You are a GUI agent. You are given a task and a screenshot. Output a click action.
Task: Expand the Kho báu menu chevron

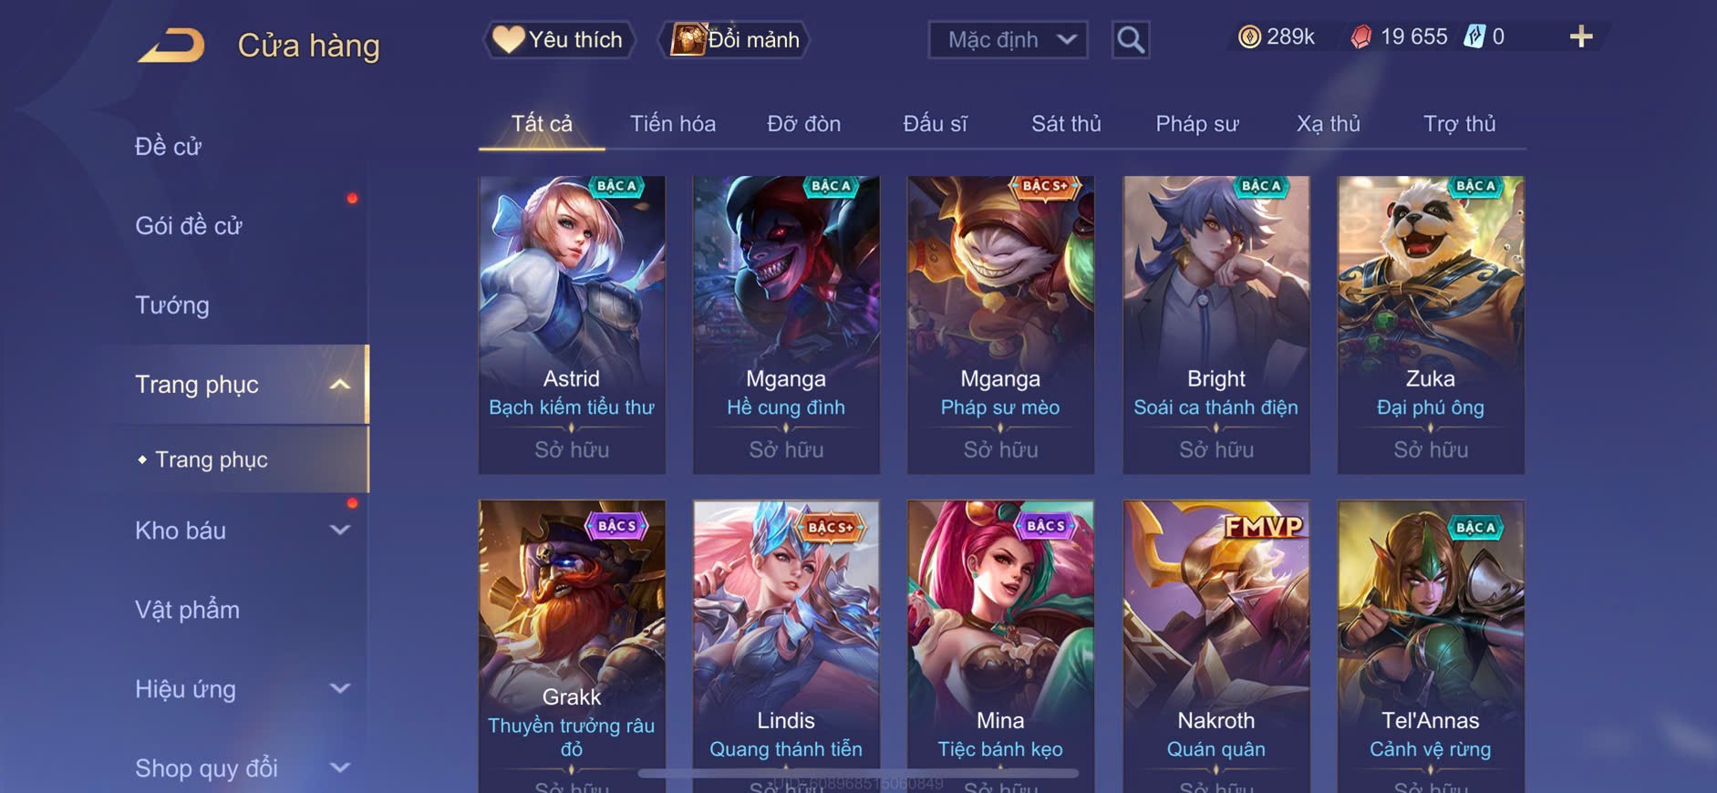[x=340, y=530]
